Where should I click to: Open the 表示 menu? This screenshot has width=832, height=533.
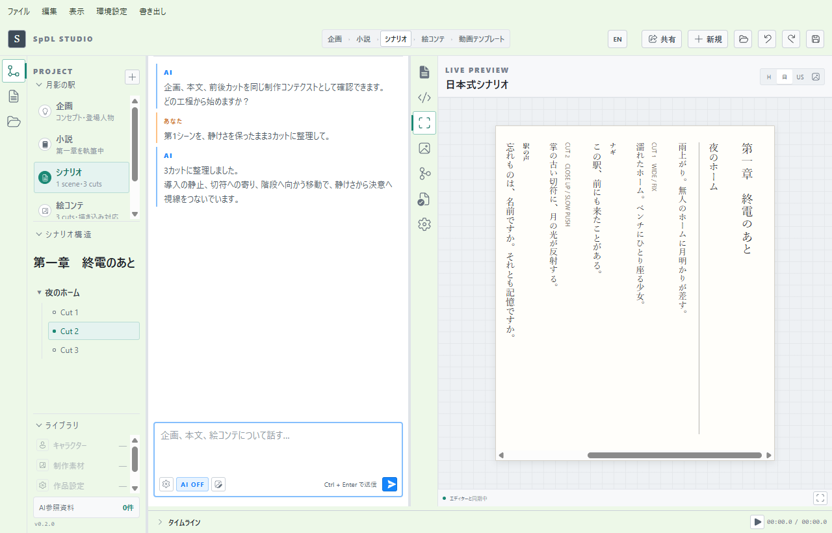pyautogui.click(x=77, y=11)
